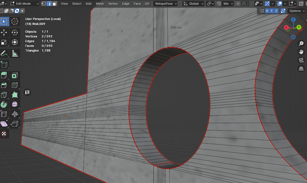
Task: Open the pivot point dropdown
Action: [211, 4]
